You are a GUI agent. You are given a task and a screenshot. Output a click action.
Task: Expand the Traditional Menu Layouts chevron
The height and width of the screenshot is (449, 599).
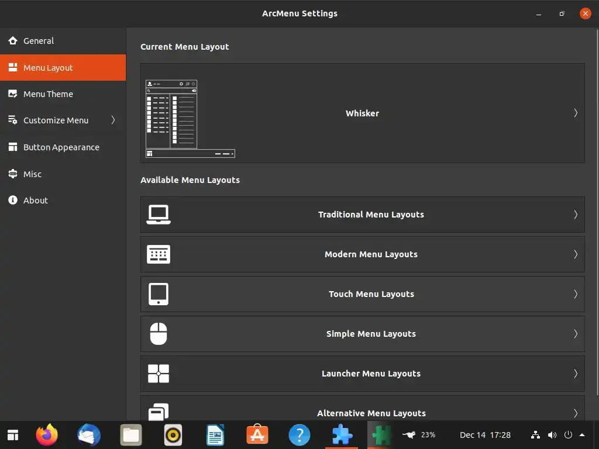[576, 215]
